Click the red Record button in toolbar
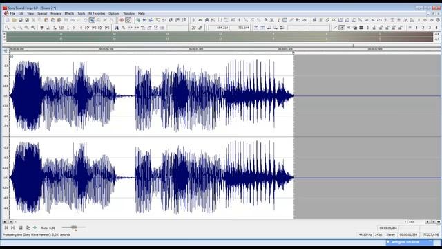The width and height of the screenshot is (442, 249). point(122,20)
